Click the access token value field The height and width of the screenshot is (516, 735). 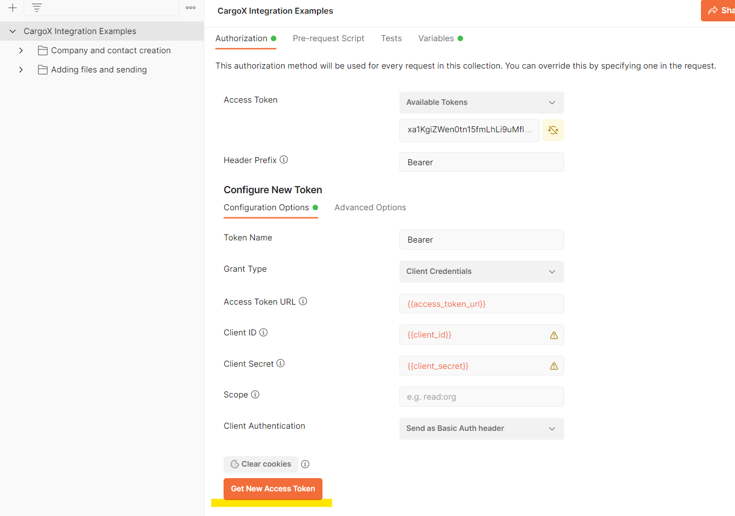469,130
